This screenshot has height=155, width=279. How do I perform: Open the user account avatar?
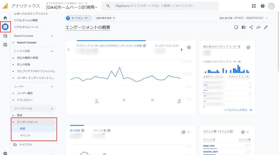coord(271,6)
